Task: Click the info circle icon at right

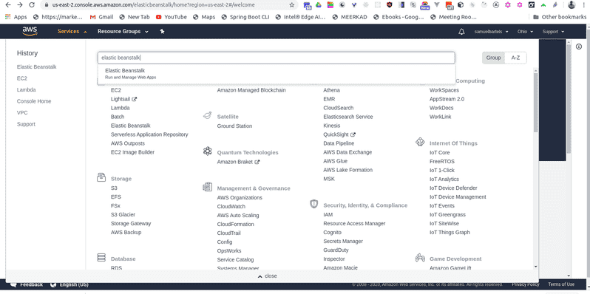Action: [x=579, y=47]
